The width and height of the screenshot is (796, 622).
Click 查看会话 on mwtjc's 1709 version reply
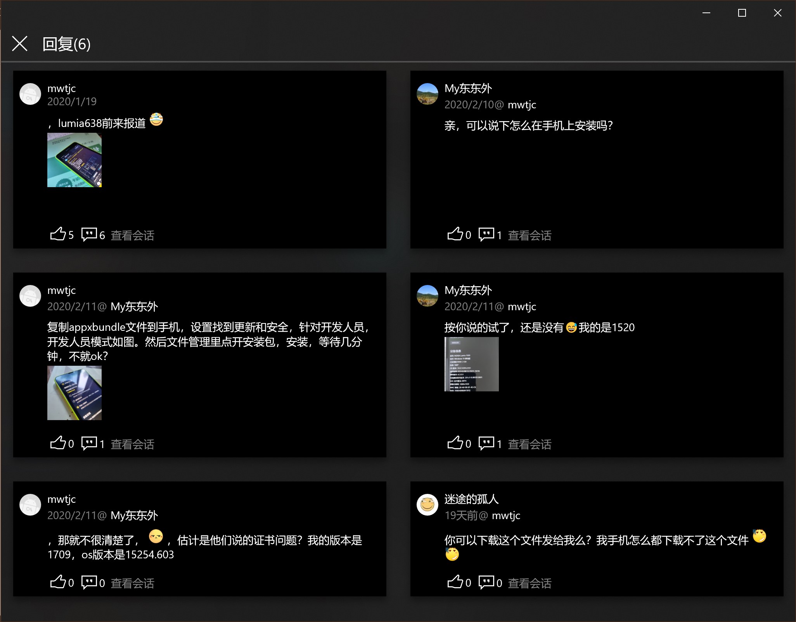coord(132,583)
